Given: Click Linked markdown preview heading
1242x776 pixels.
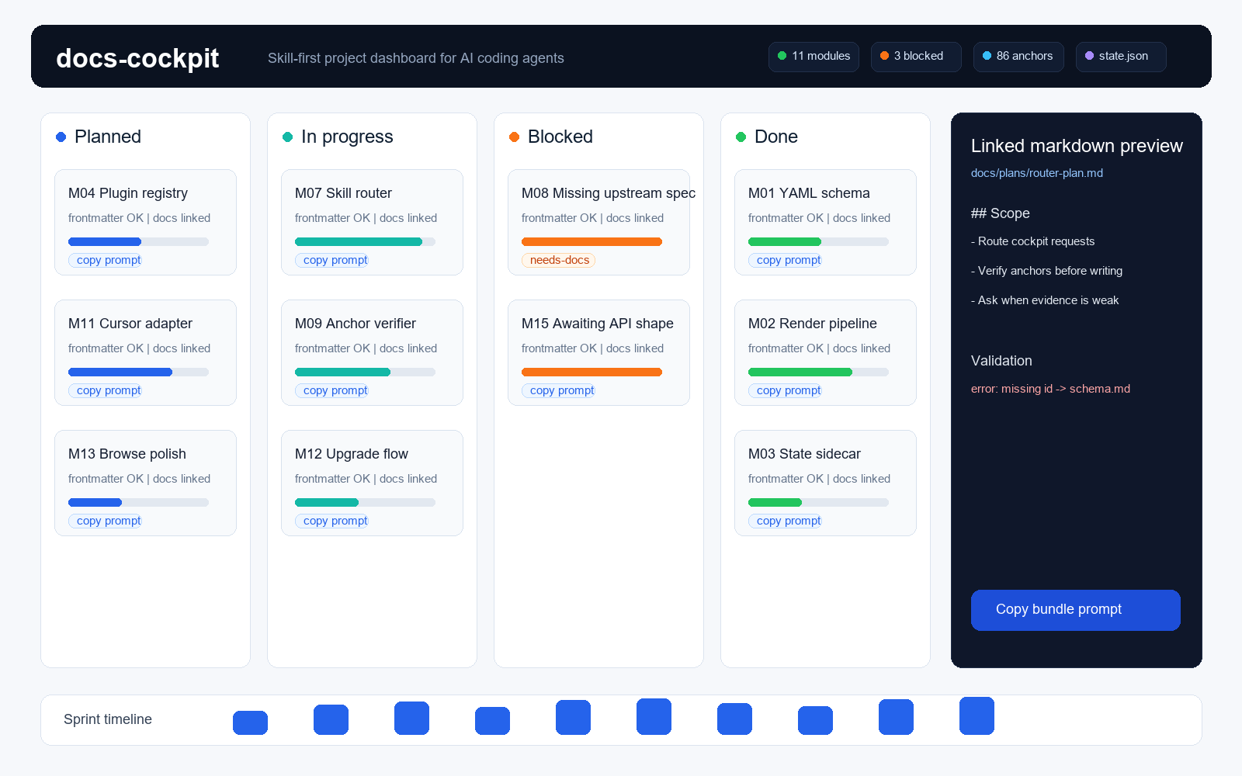Looking at the screenshot, I should [1077, 146].
